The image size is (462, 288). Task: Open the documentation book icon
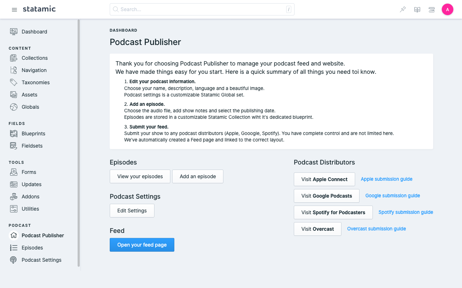(417, 10)
